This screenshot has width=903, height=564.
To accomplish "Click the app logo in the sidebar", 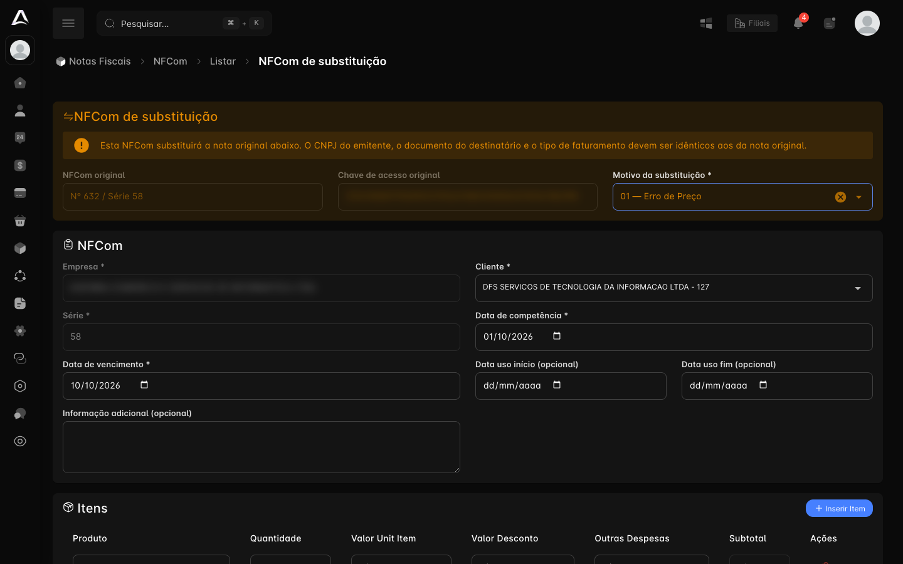I will click(20, 18).
